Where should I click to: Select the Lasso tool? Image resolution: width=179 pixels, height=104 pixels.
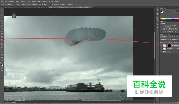[2, 15]
